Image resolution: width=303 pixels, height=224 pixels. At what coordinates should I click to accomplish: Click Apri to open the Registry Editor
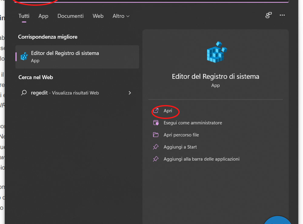coord(168,111)
